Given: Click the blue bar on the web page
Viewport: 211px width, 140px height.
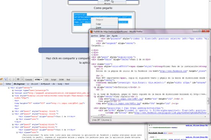Looking at the screenshot, I should point(64,50).
